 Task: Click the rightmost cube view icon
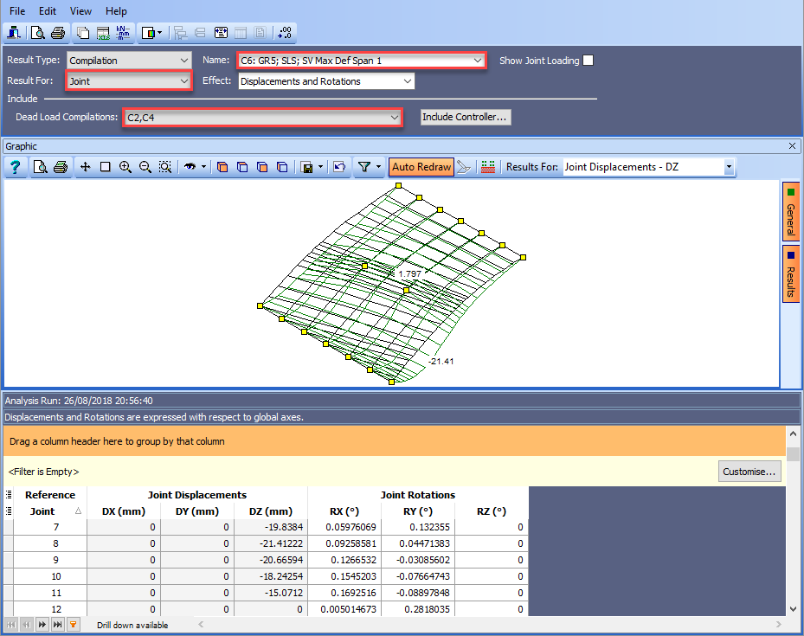click(282, 167)
